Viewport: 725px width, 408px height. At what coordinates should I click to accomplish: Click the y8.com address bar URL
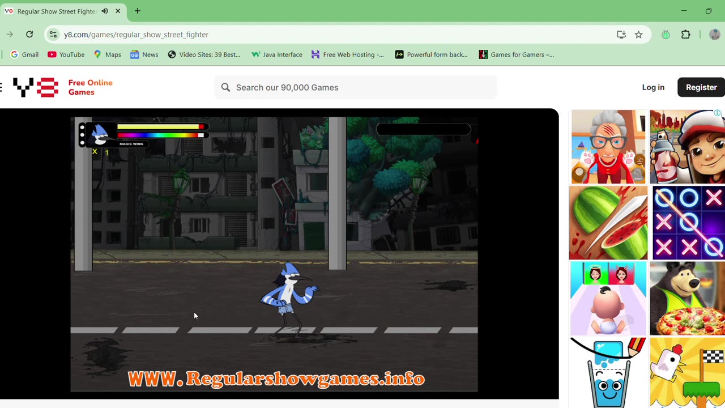(x=136, y=35)
